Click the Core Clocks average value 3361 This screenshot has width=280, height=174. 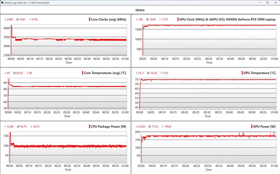(x=22, y=19)
